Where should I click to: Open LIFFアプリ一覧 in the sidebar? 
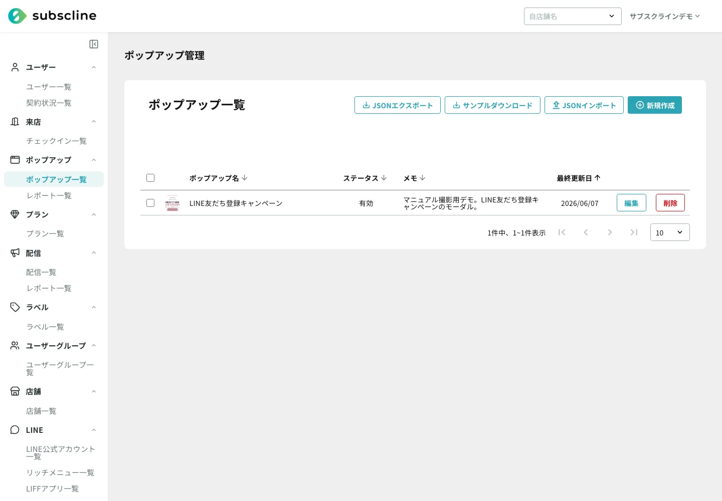click(x=52, y=488)
